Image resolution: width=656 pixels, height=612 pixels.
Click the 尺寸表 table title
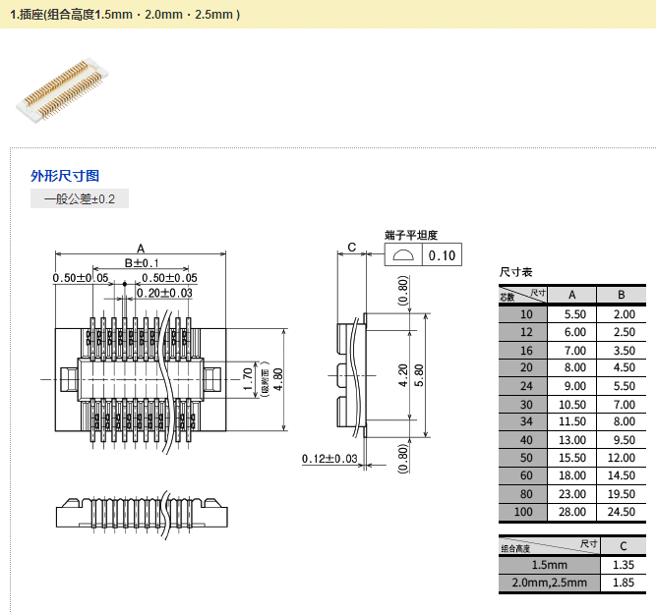click(515, 272)
